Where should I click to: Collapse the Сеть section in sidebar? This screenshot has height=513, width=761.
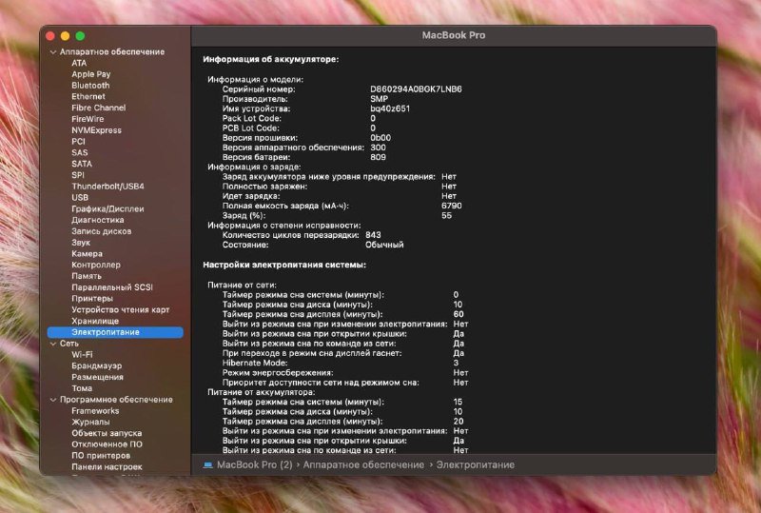[x=52, y=343]
